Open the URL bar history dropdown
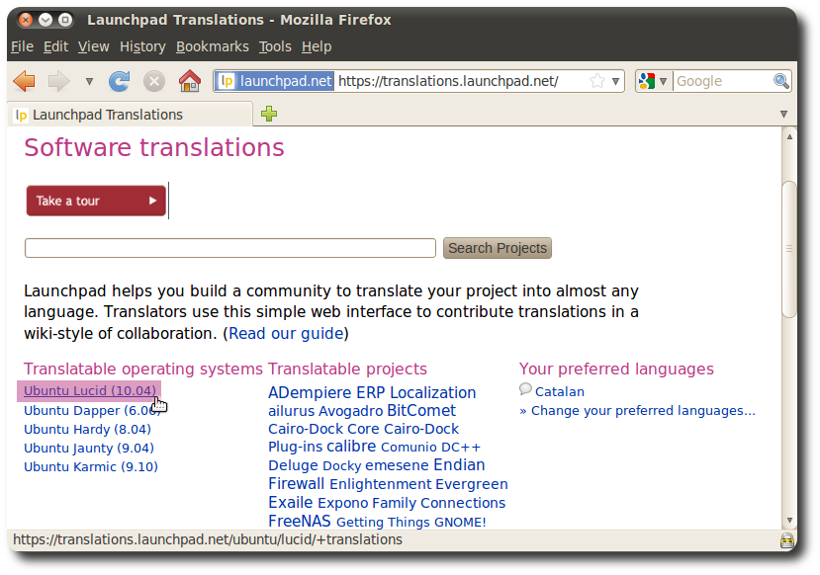 click(615, 81)
